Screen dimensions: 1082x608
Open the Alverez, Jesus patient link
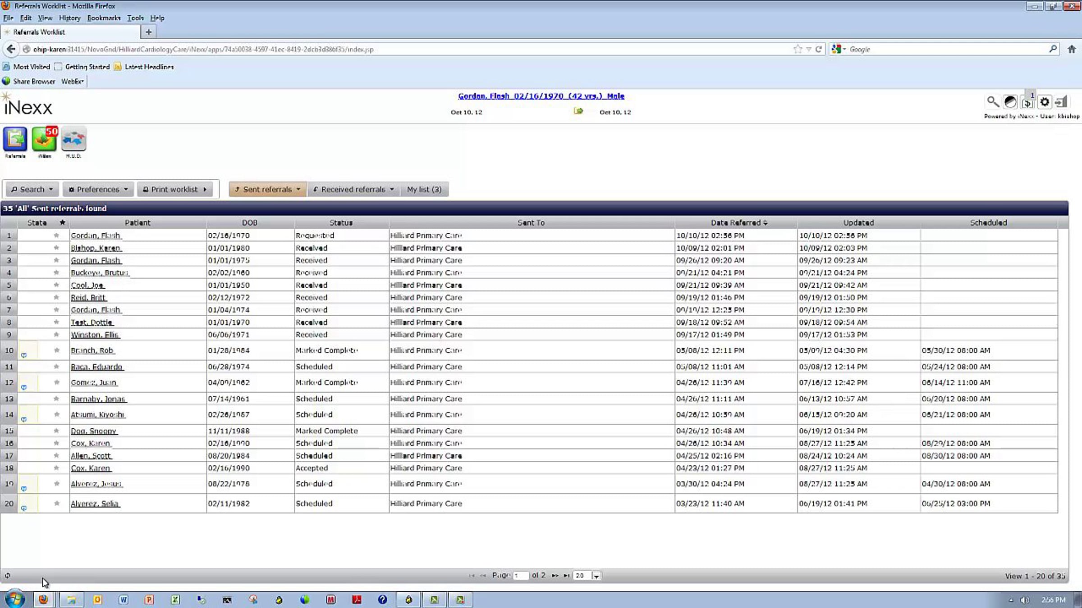pos(96,484)
